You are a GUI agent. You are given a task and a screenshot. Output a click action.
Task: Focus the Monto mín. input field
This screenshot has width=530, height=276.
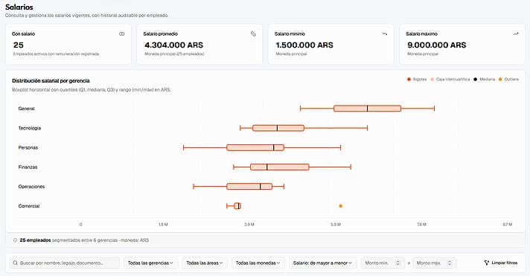pyautogui.click(x=383, y=263)
